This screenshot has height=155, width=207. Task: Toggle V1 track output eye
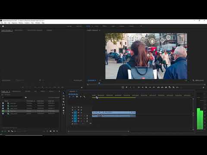pyautogui.click(x=81, y=113)
